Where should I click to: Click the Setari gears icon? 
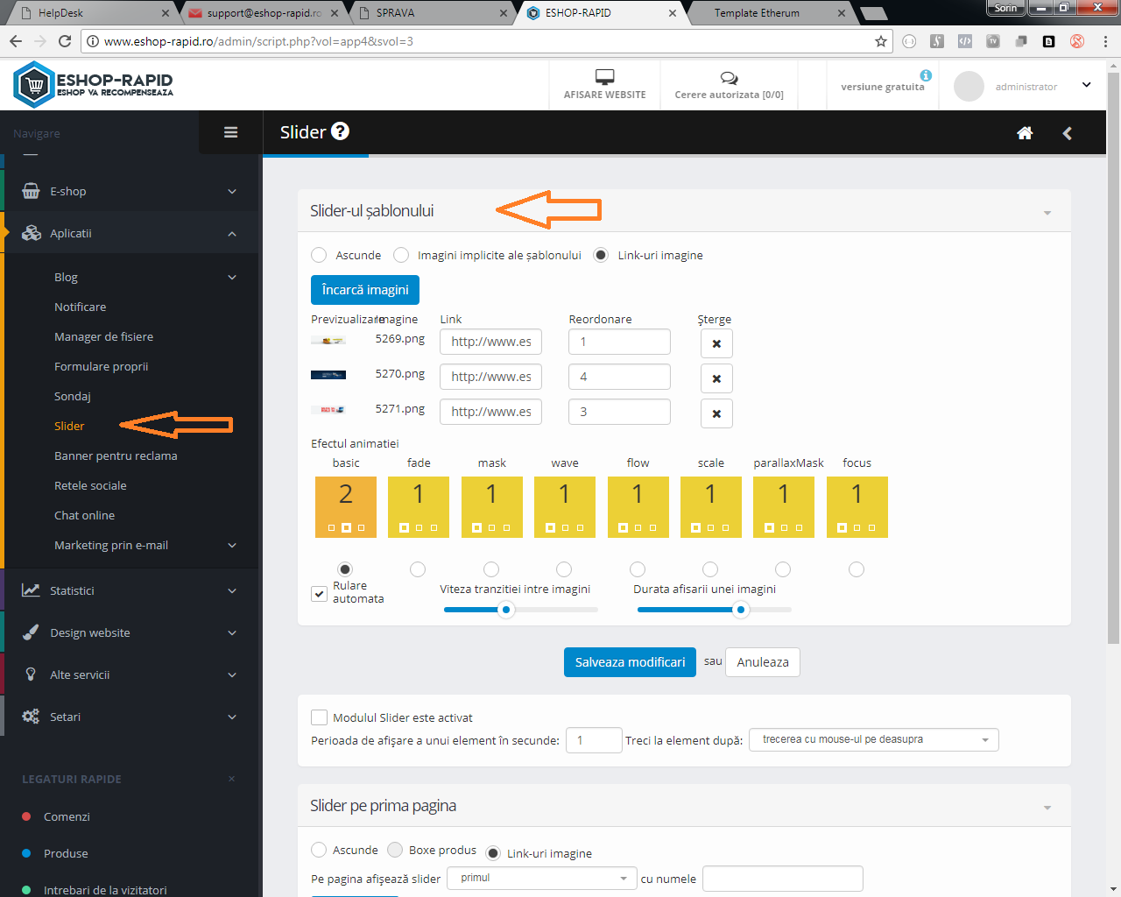pyautogui.click(x=31, y=717)
